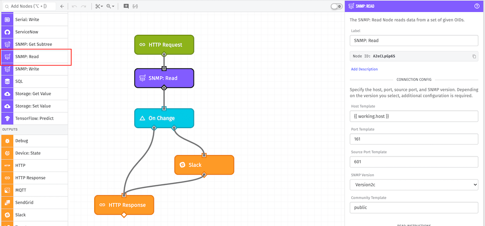
Task: Select the Serial: Write node icon
Action: click(7, 19)
